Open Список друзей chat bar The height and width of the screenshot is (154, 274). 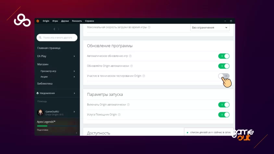[x=209, y=132]
